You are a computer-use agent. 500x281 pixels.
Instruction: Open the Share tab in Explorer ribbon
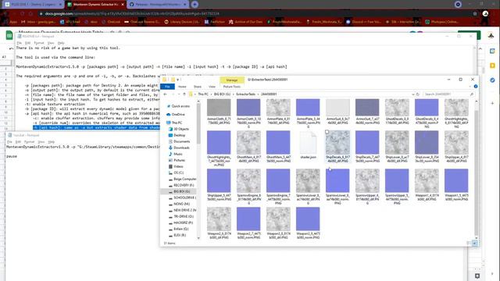(198, 87)
